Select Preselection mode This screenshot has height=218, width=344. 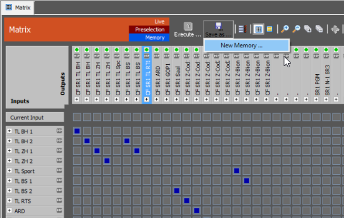pos(149,30)
